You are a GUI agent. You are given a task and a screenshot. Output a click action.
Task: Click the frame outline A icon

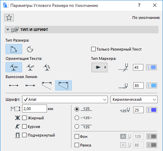(x=123, y=145)
